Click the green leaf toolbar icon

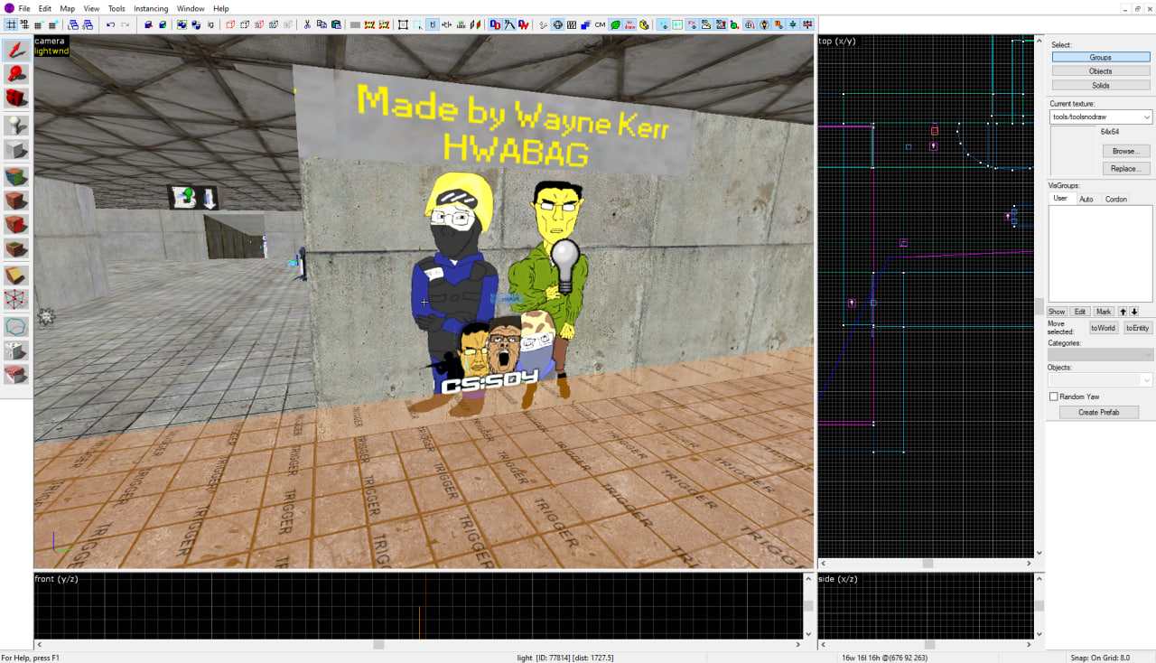tap(615, 24)
